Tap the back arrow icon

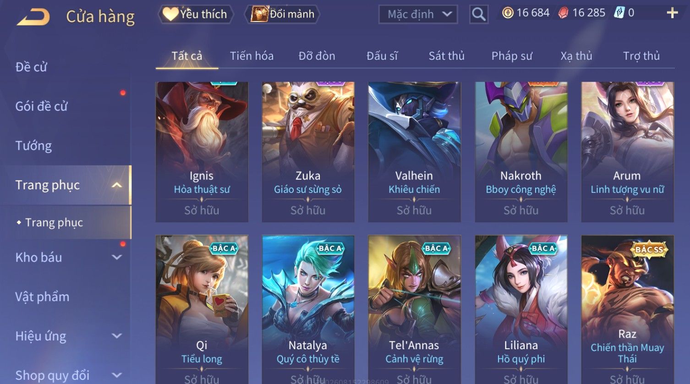[x=33, y=17]
